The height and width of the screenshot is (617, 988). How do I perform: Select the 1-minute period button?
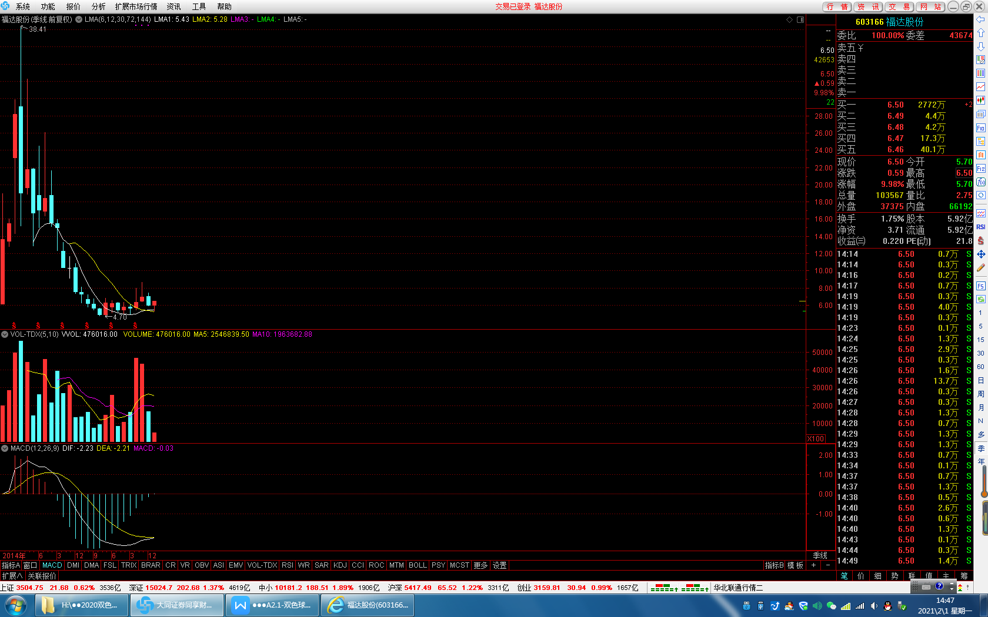(980, 313)
